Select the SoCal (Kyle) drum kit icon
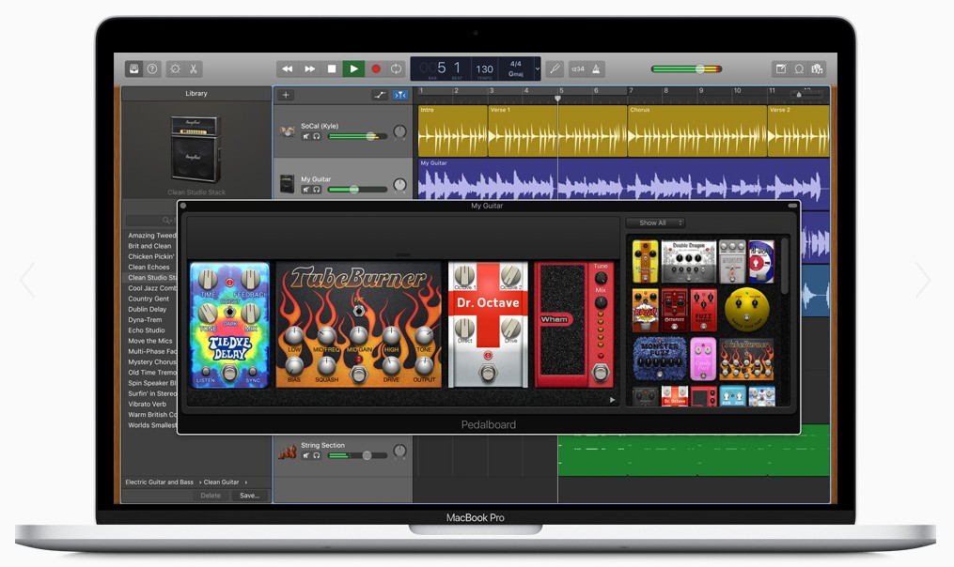 [x=288, y=131]
